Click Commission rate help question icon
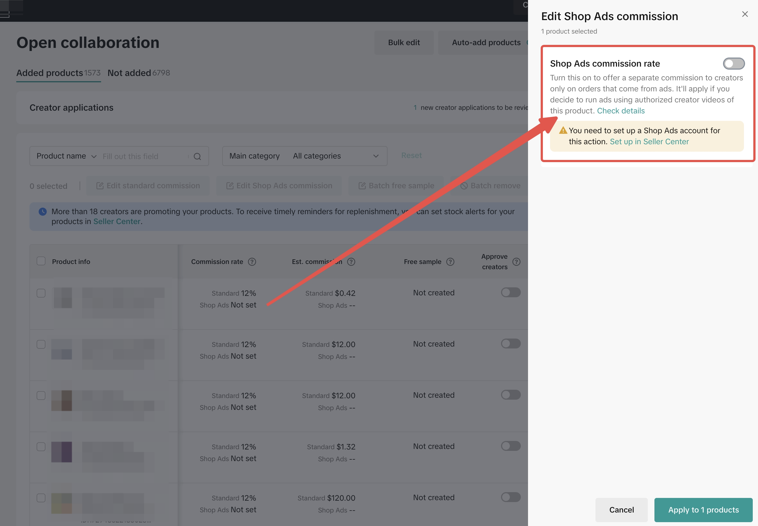This screenshot has width=758, height=526. (252, 262)
